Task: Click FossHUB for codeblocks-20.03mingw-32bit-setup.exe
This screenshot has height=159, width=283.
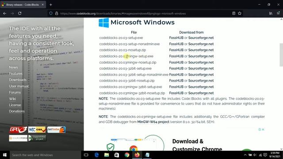Action: 176,87
